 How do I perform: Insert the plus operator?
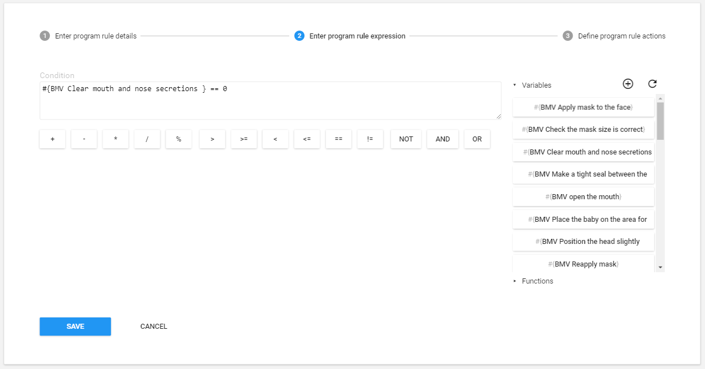53,139
